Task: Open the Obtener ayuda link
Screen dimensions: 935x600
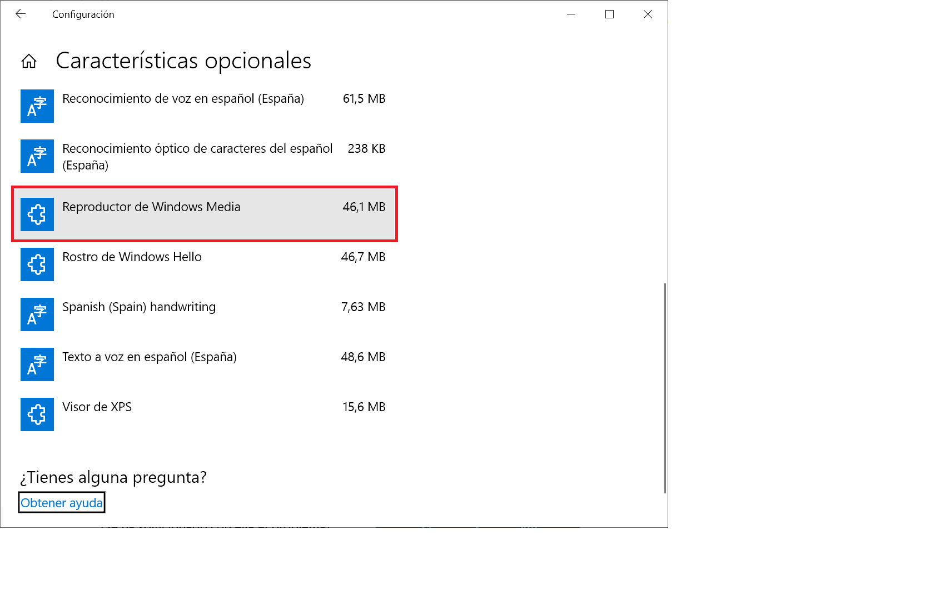Action: click(x=62, y=503)
